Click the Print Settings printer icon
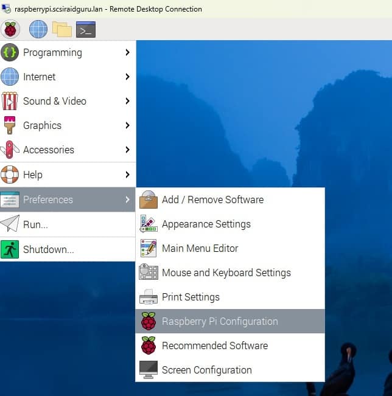This screenshot has width=392, height=396. pos(149,297)
